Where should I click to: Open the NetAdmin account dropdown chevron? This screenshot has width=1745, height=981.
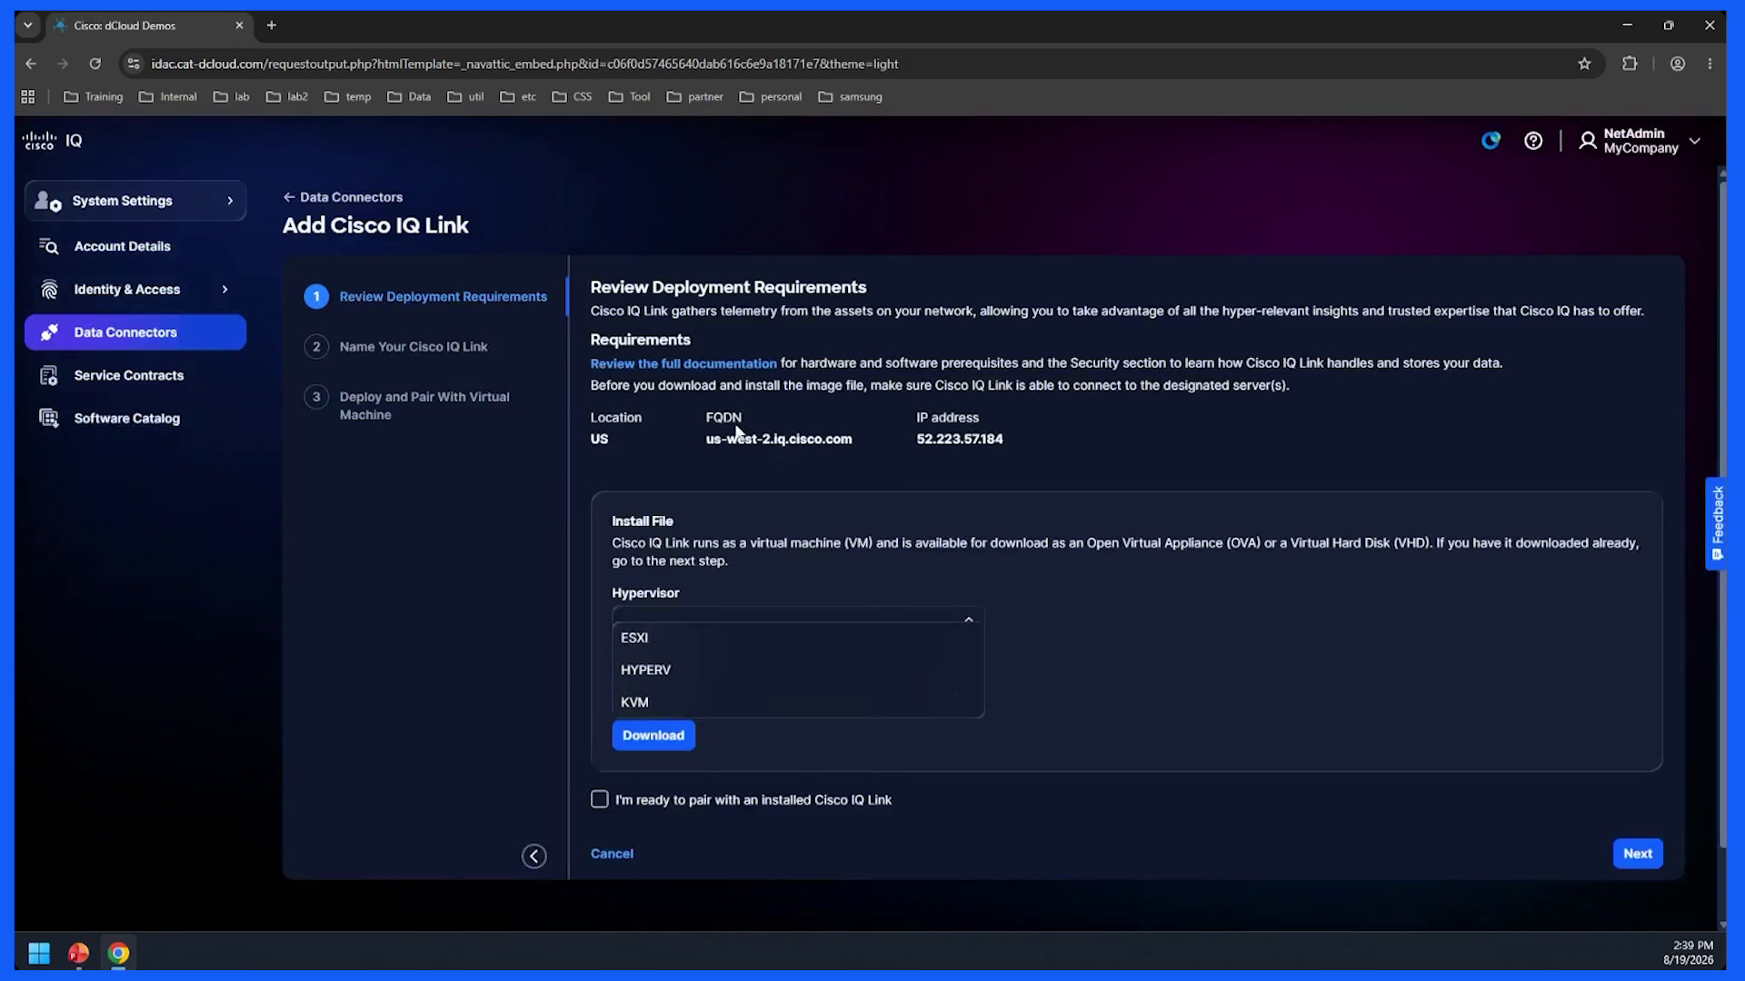click(1695, 141)
